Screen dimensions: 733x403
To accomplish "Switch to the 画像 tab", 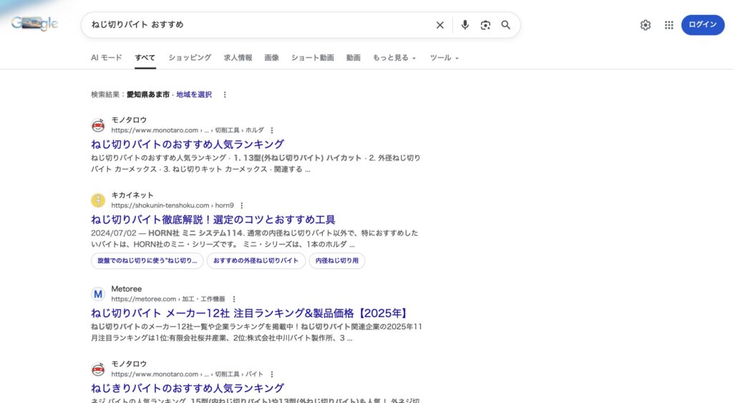I will [271, 58].
